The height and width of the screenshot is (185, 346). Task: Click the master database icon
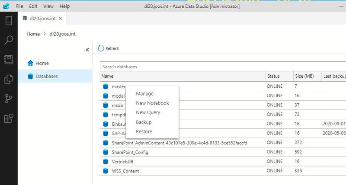[106, 86]
